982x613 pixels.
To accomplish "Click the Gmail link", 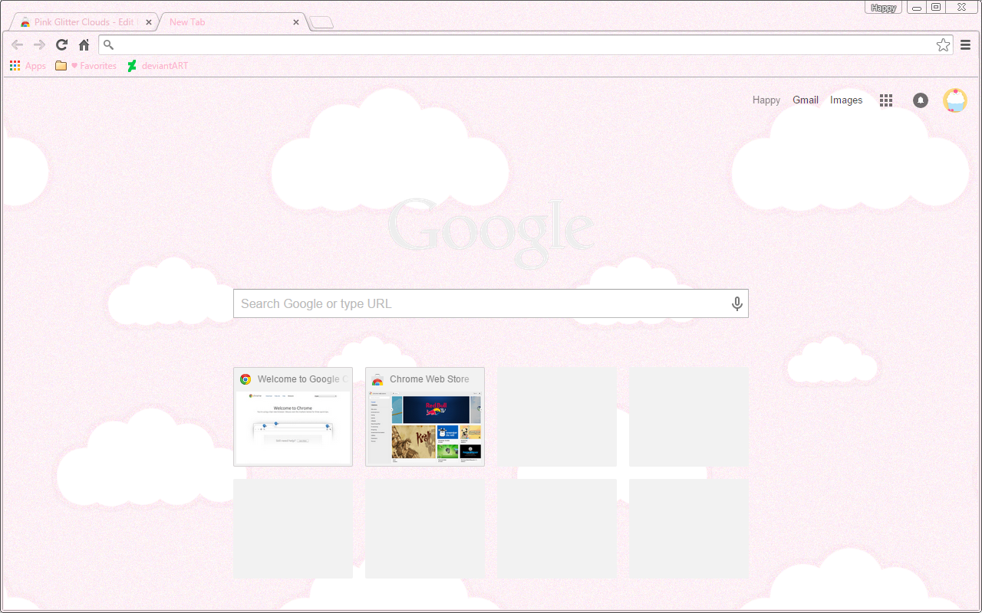I will point(806,100).
